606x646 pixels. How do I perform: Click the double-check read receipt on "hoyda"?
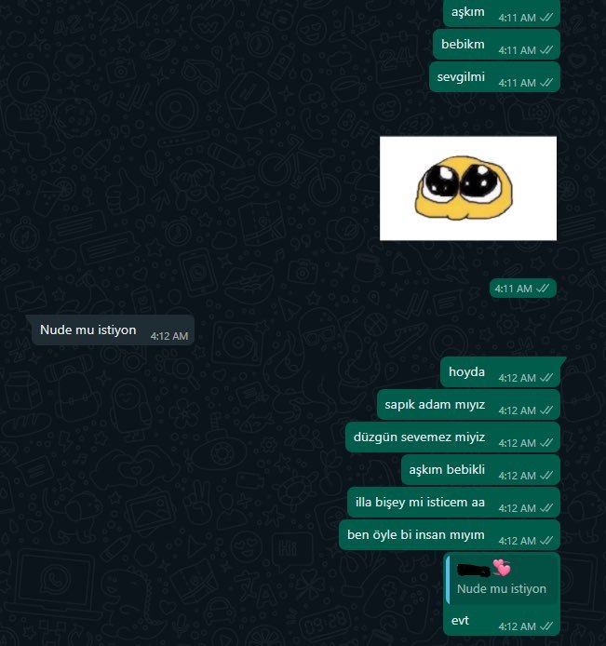[x=546, y=377]
